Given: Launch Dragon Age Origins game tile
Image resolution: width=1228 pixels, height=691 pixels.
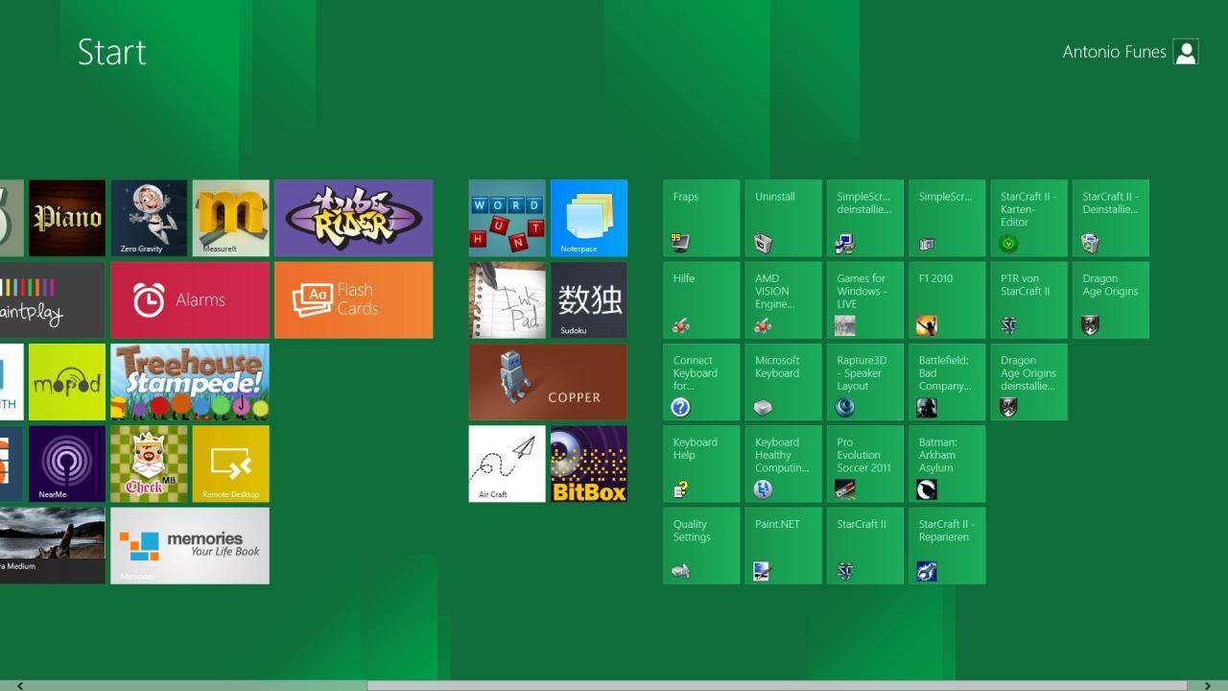Looking at the screenshot, I should [1111, 299].
